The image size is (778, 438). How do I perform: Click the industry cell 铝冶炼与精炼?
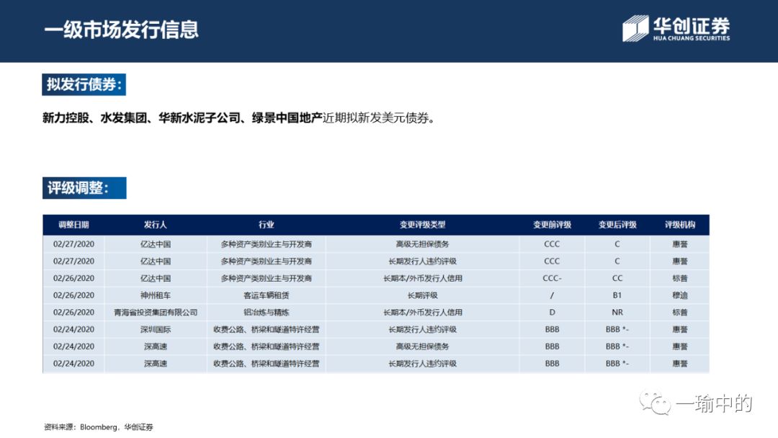click(x=267, y=313)
